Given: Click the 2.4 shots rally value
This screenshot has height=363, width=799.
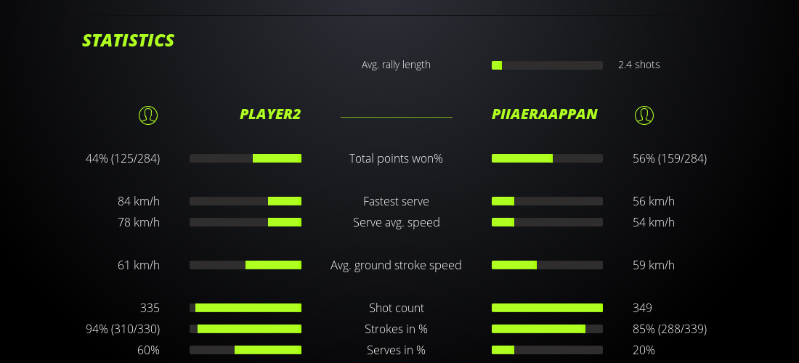Looking at the screenshot, I should 639,65.
